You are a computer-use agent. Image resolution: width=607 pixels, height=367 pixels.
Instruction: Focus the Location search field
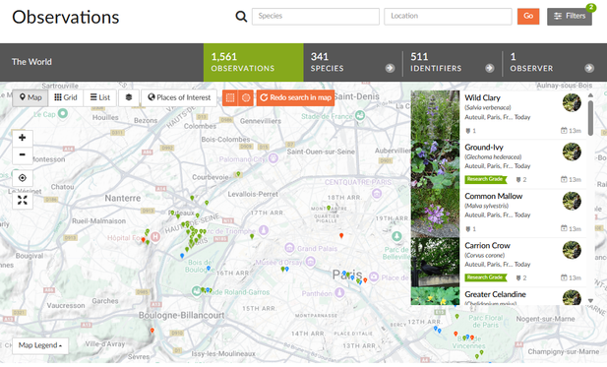click(448, 17)
